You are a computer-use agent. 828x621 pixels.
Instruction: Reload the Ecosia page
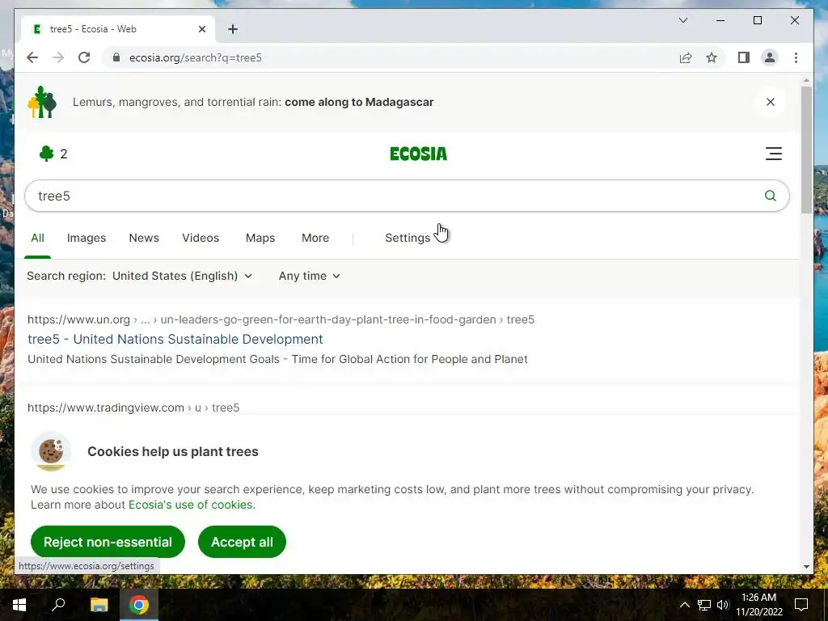84,57
